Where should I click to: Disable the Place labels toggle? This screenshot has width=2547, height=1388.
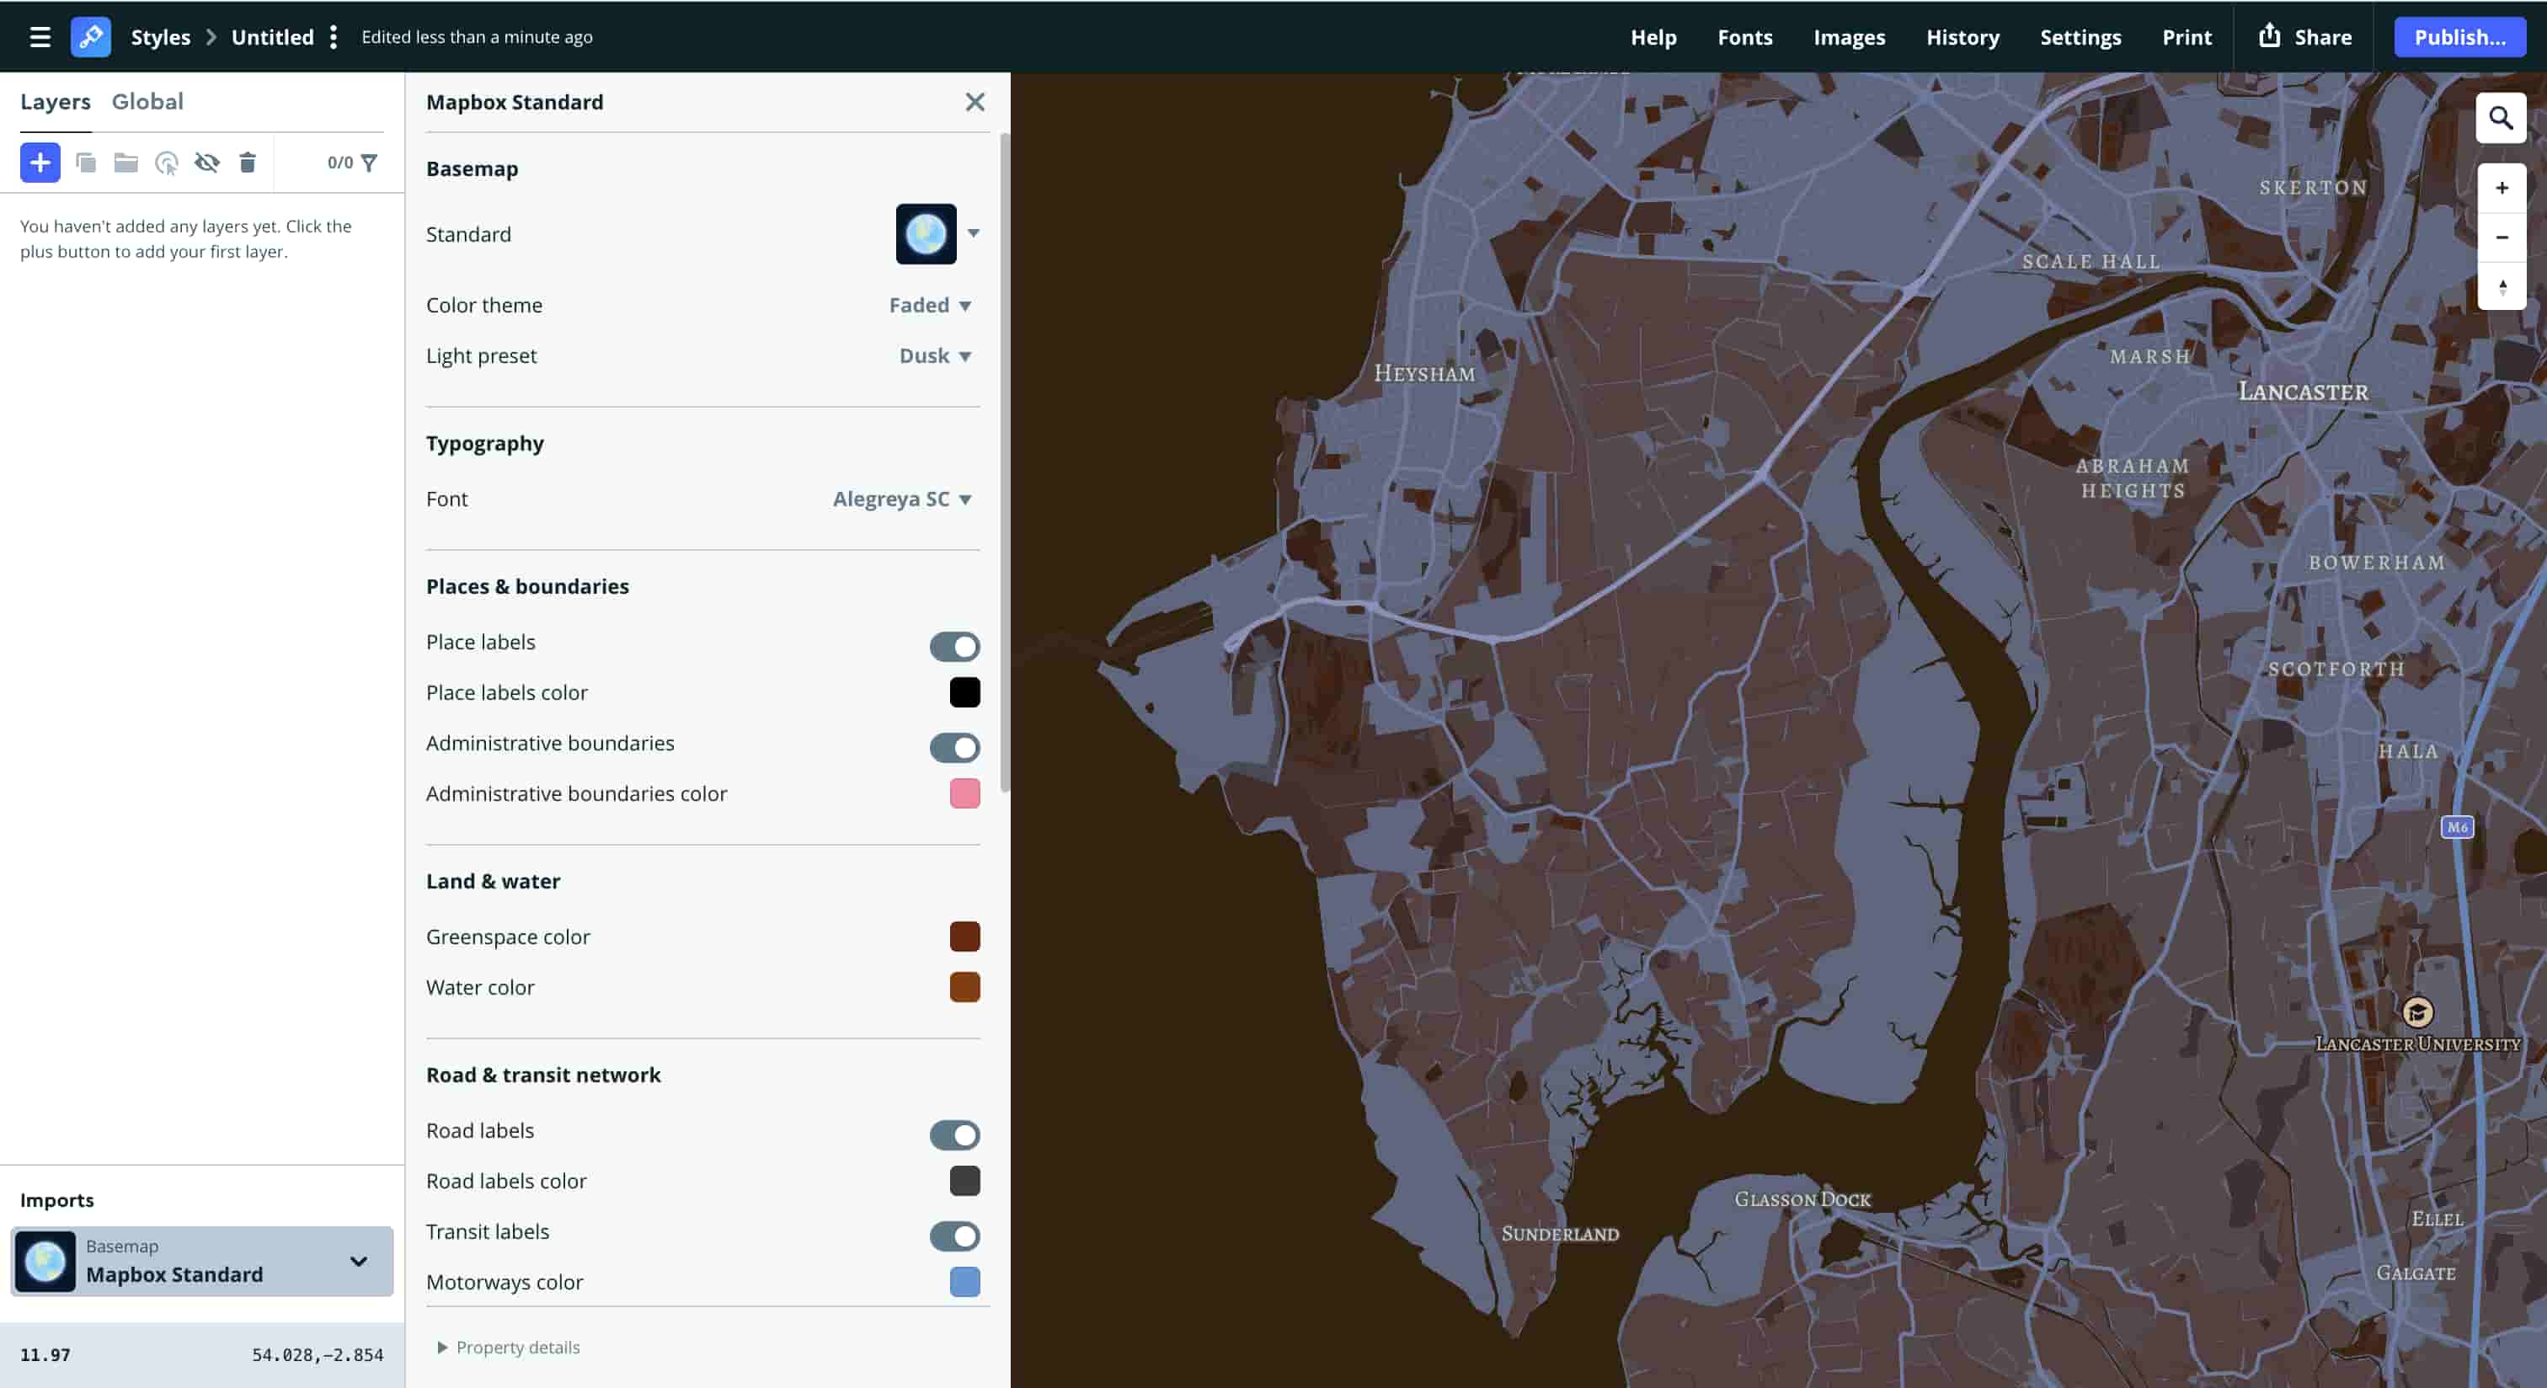954,647
